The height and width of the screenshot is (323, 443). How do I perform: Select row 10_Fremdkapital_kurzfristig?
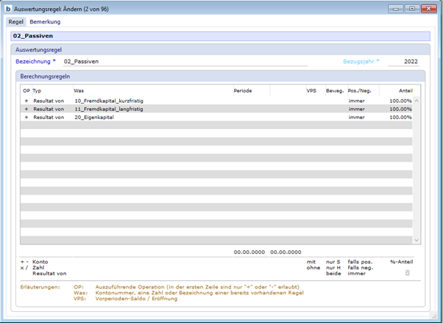(110, 100)
